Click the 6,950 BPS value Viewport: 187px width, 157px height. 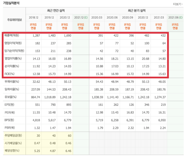click(162, 120)
